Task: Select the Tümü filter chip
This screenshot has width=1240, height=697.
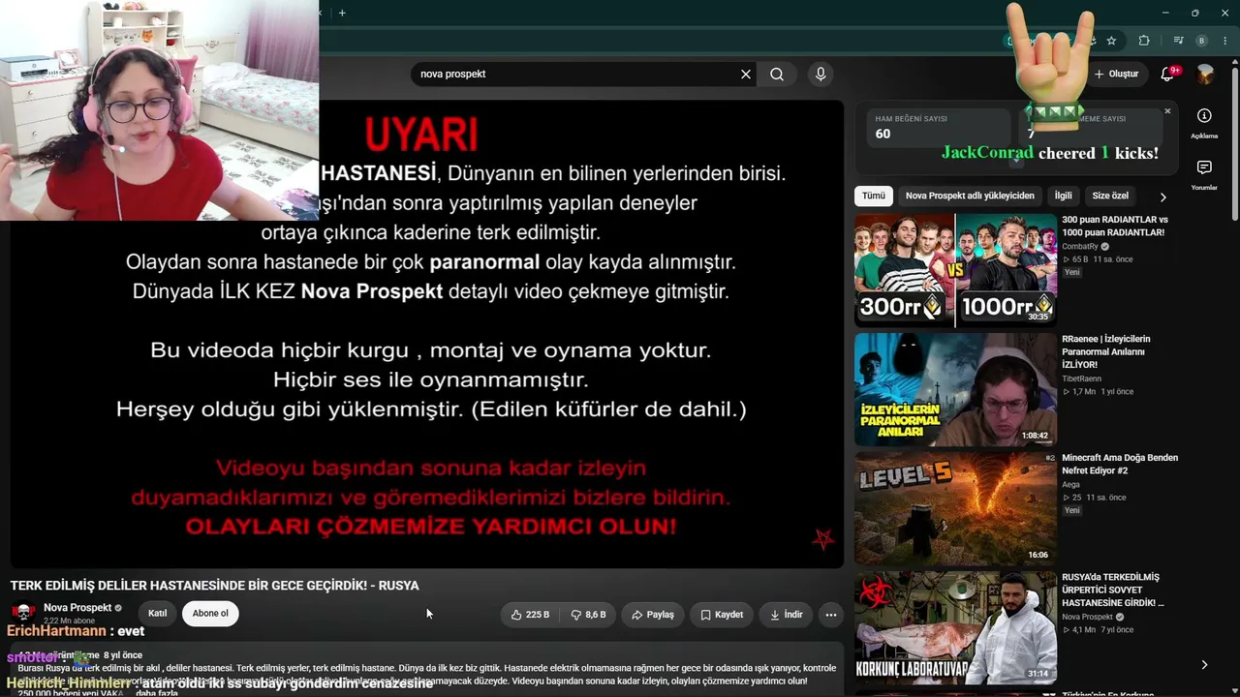Action: click(874, 196)
